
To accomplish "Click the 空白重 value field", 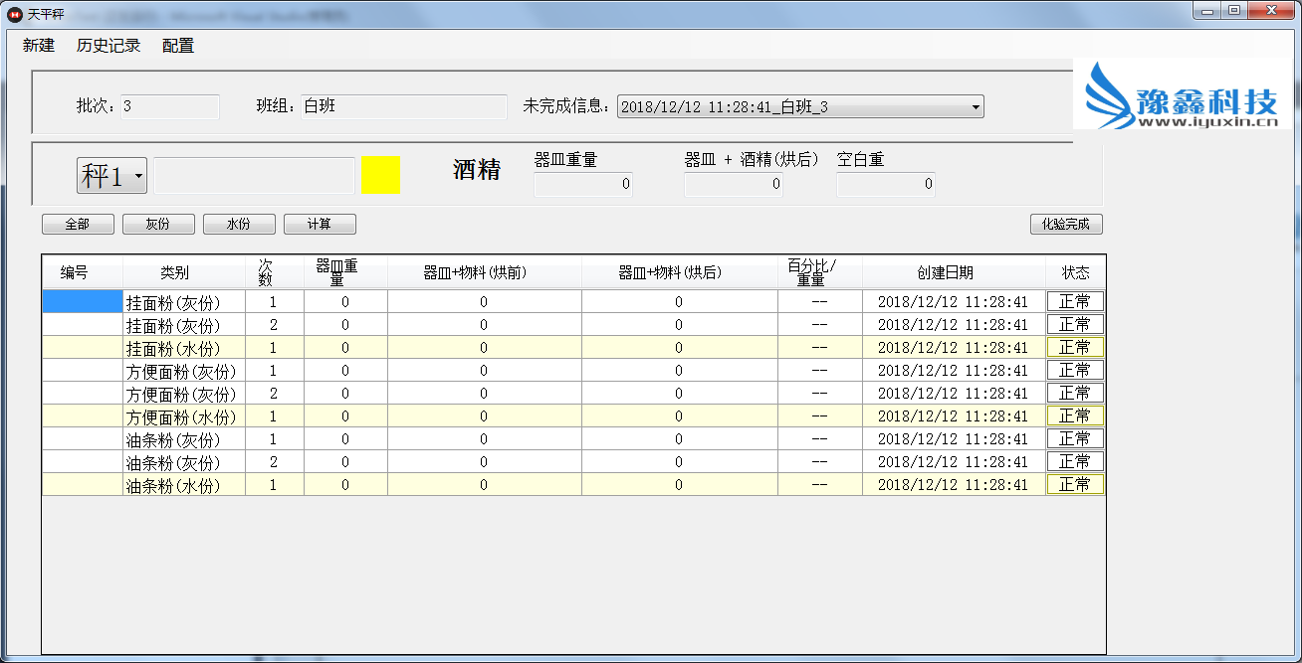I will pyautogui.click(x=886, y=184).
